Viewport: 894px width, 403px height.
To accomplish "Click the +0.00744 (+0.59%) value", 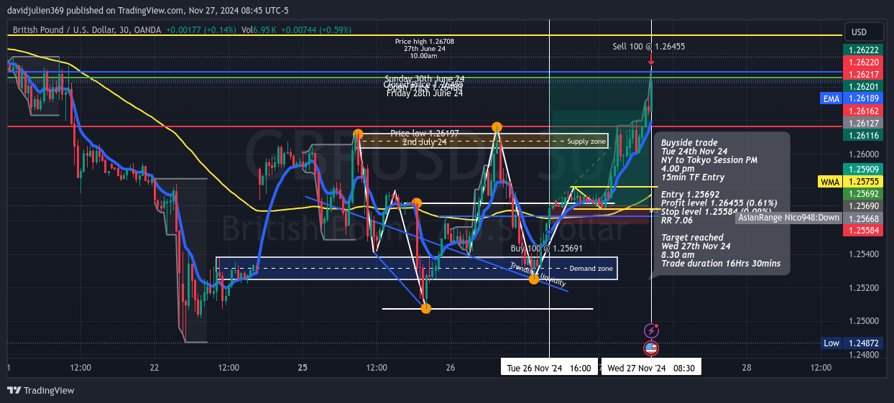I will coord(315,30).
